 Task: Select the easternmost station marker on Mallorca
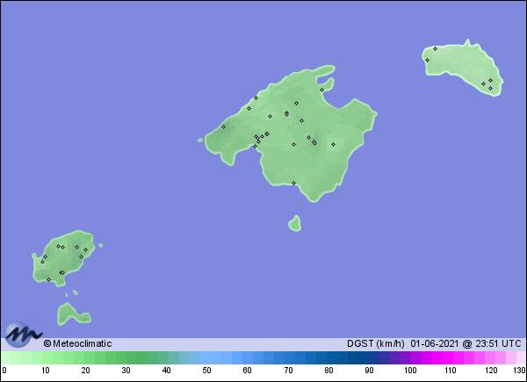334,145
